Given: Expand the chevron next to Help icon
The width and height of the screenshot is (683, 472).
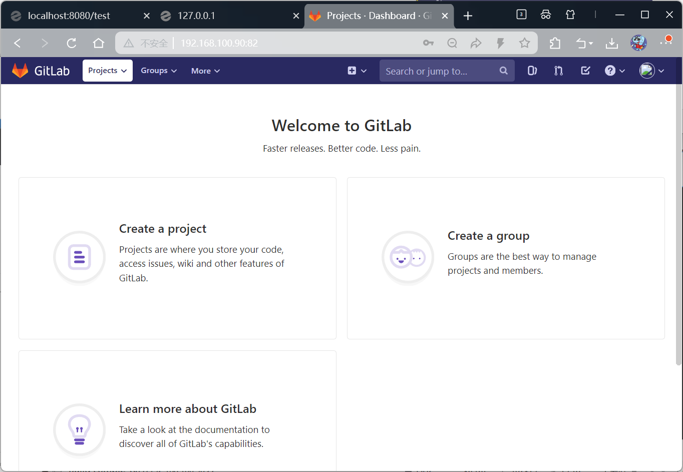Looking at the screenshot, I should click(x=622, y=71).
